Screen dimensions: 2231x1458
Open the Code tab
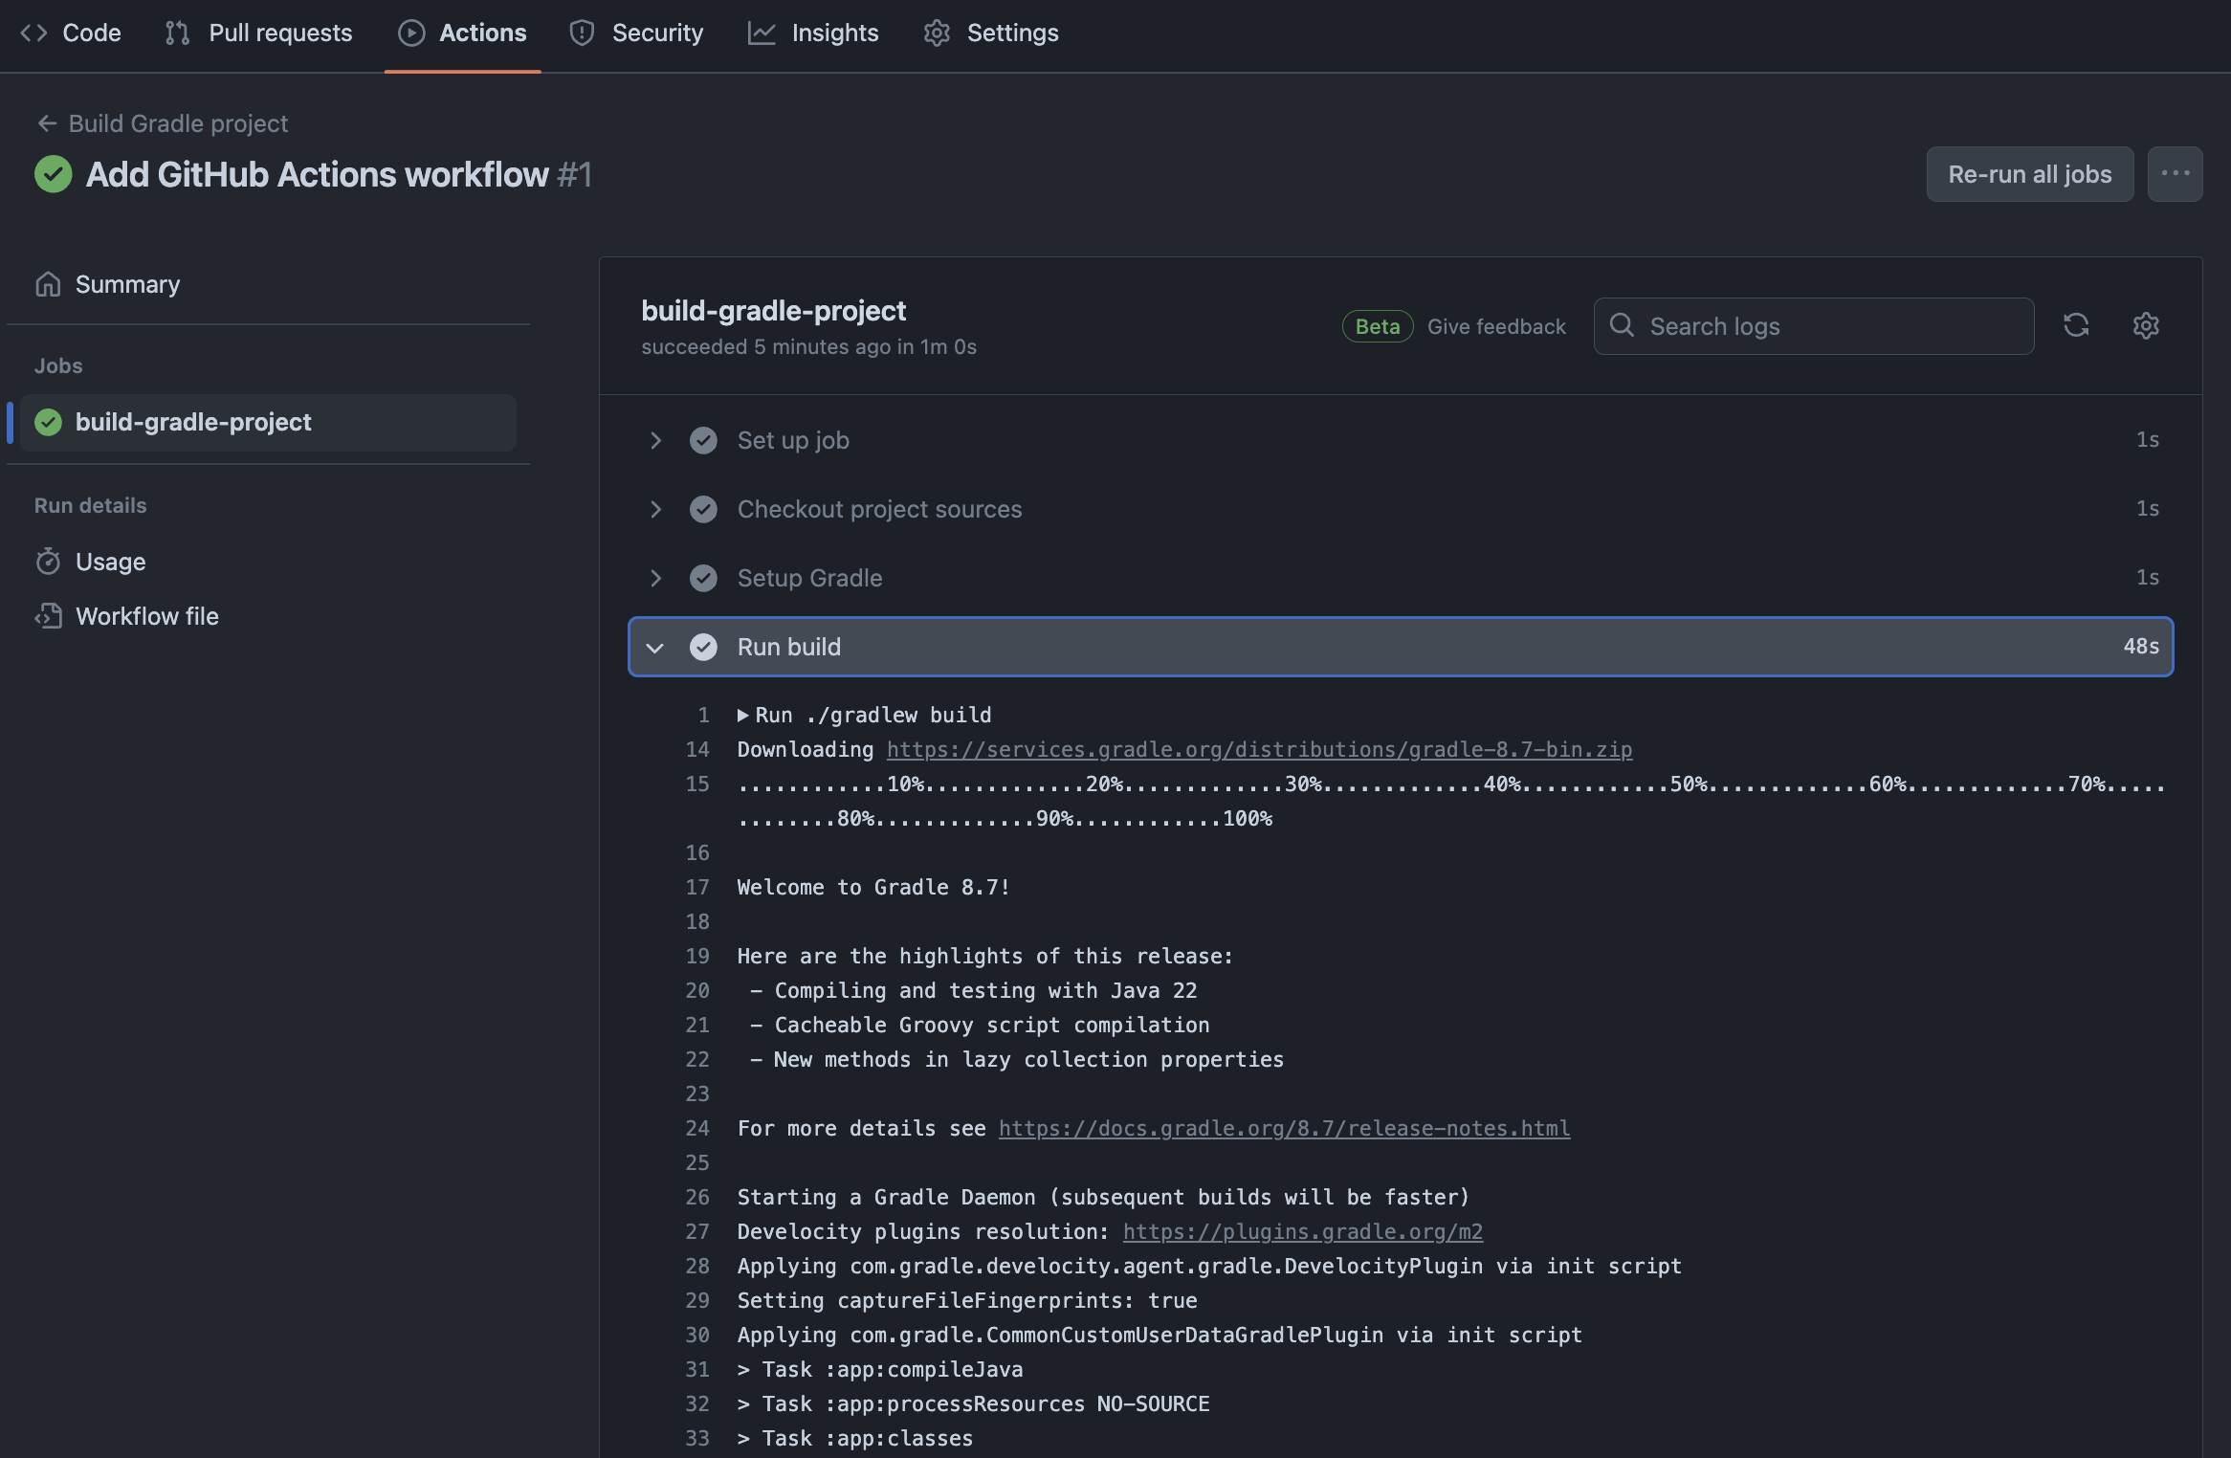pyautogui.click(x=71, y=33)
